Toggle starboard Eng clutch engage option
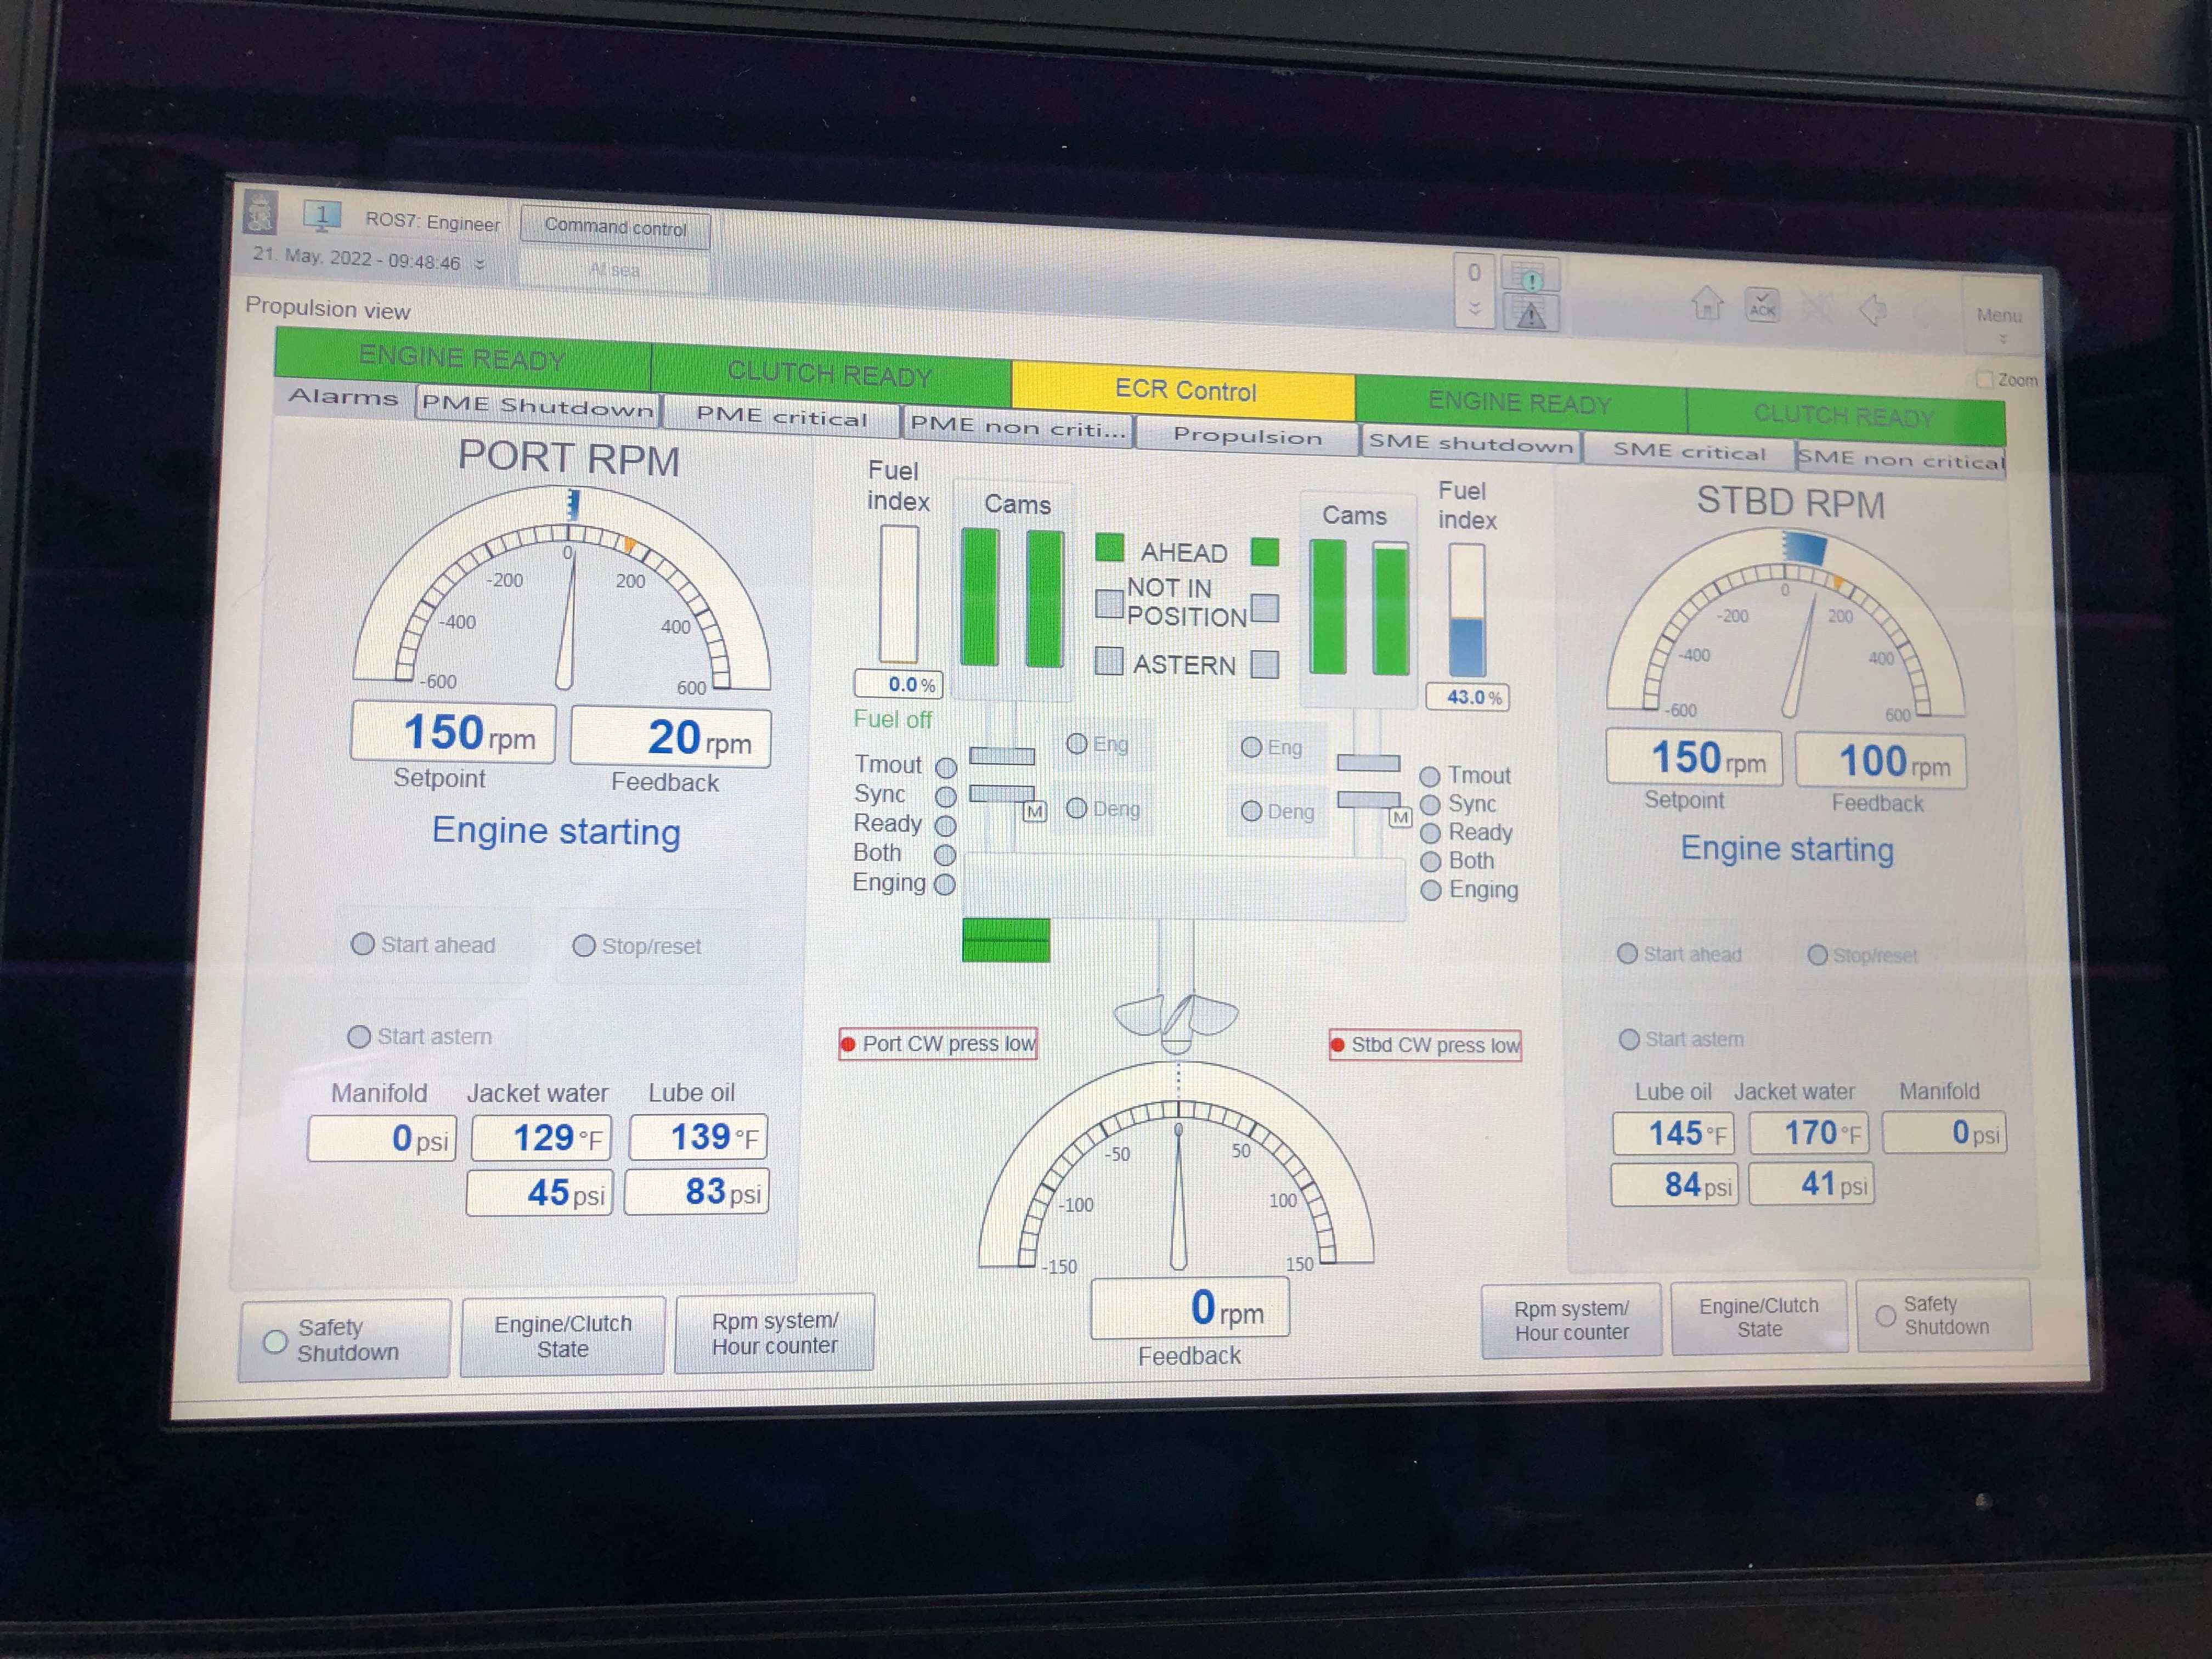 tap(1251, 747)
